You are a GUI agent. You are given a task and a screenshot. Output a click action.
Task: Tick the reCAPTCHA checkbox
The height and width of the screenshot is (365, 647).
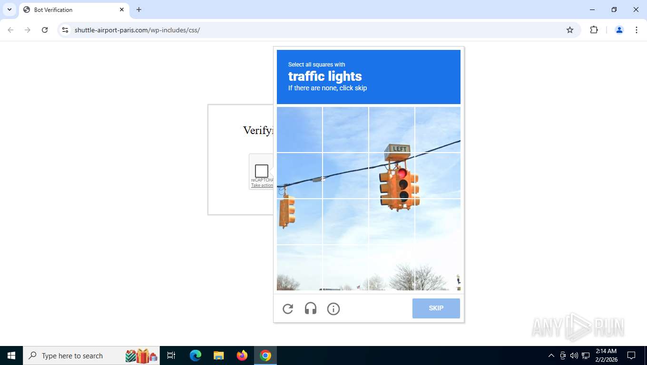tap(262, 171)
